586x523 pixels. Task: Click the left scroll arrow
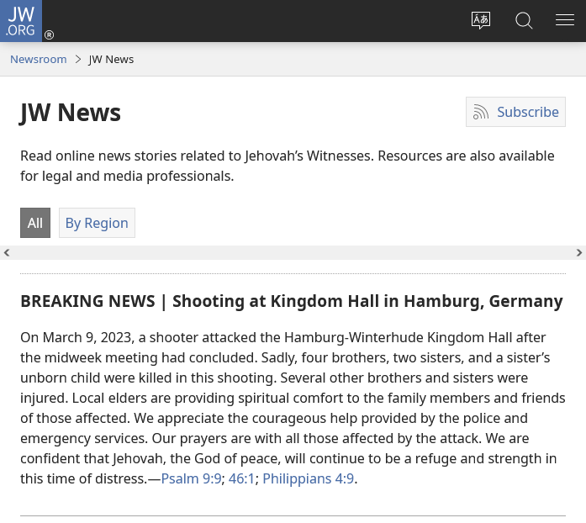pyautogui.click(x=7, y=252)
